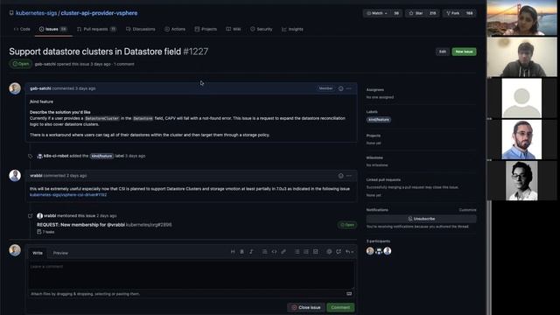Click gab-satchi username in first comment header
Screen dimensions: 560x315
(x=40, y=88)
